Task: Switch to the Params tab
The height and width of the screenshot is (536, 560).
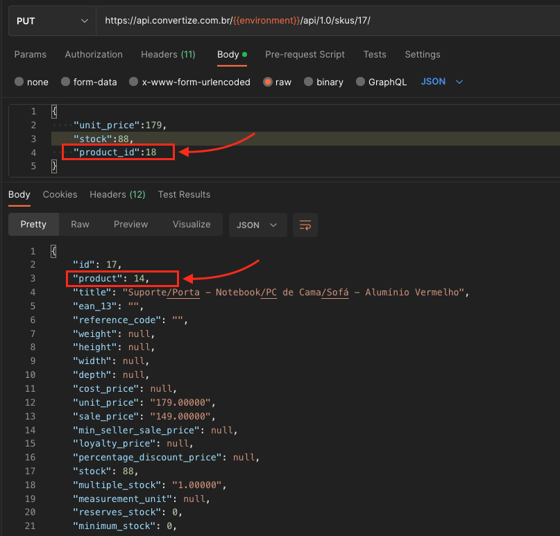Action: (31, 54)
